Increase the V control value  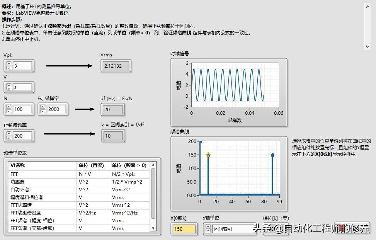pos(9,85)
